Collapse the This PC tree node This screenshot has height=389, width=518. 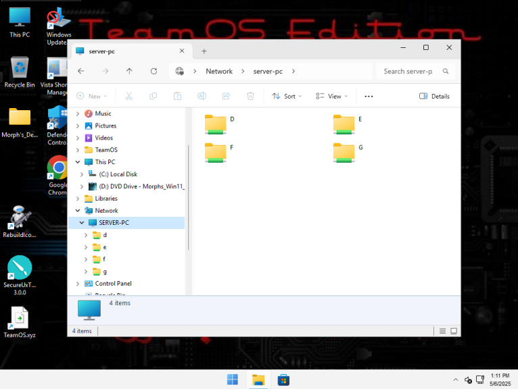click(78, 162)
